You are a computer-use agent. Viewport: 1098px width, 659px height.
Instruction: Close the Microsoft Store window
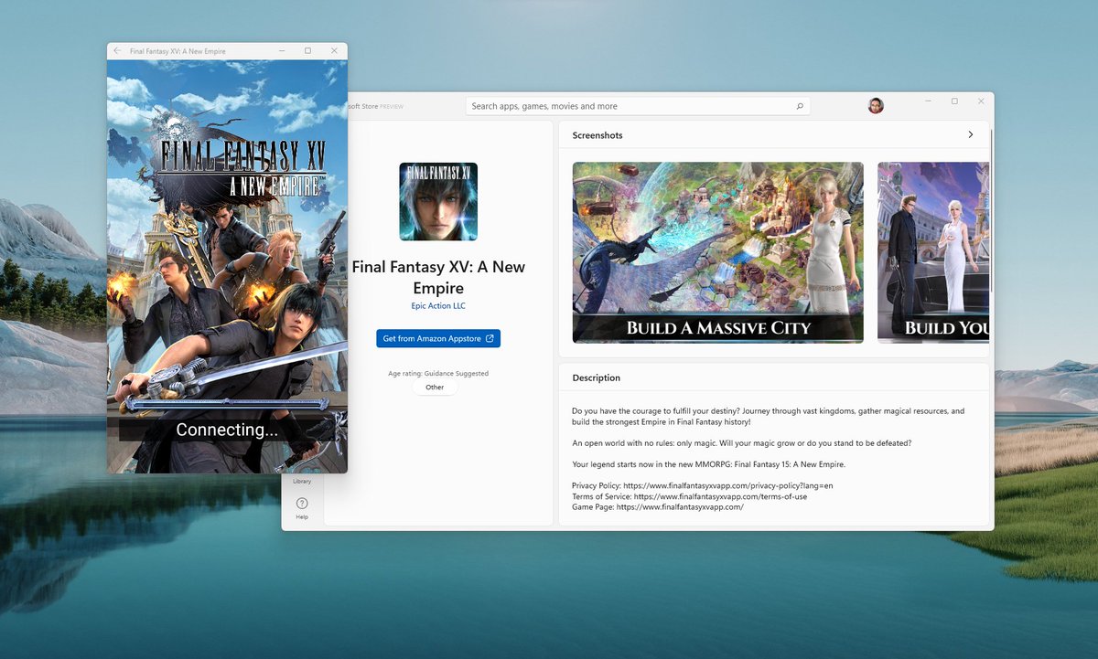(x=981, y=101)
